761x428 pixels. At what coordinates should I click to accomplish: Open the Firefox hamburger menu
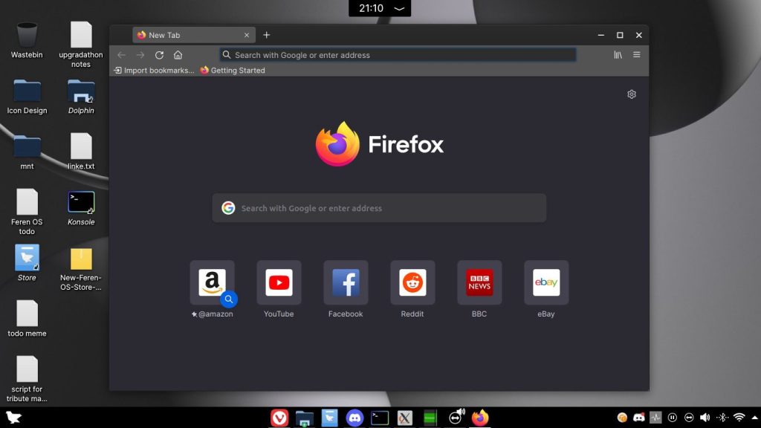tap(637, 55)
